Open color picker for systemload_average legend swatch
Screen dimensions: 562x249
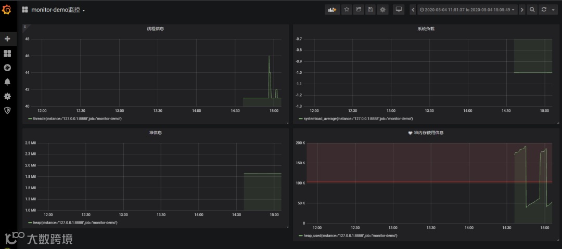[x=300, y=119]
